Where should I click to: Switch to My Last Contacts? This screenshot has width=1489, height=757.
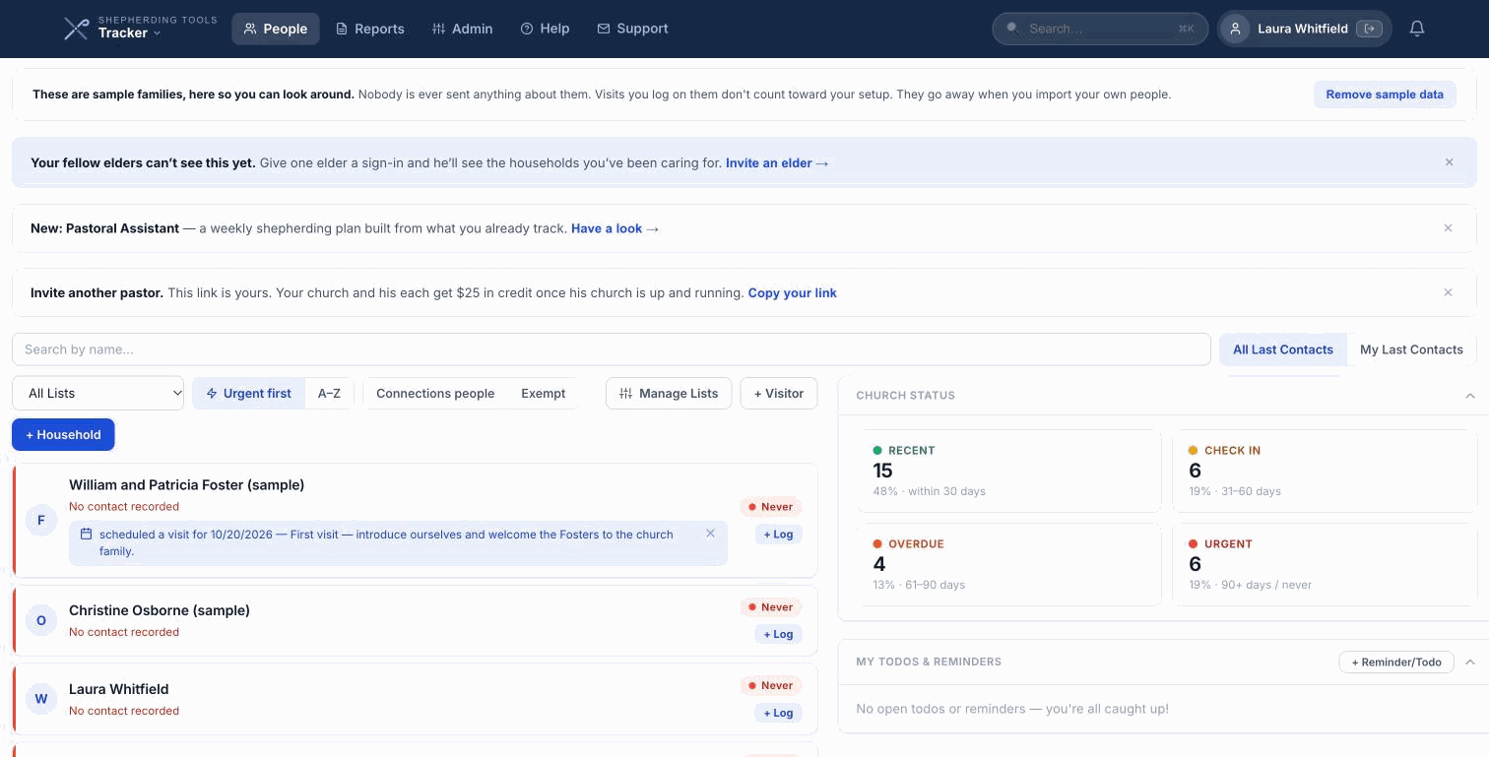[x=1411, y=349]
